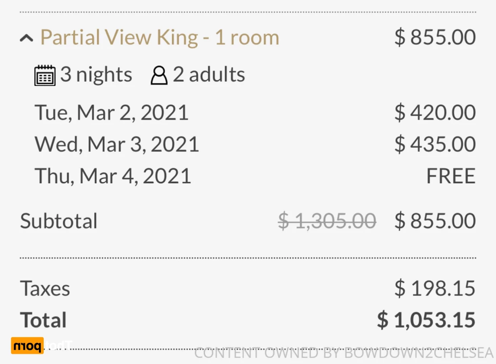
Task: Tap the crossed-out $ 1,305.00 price
Action: (327, 221)
